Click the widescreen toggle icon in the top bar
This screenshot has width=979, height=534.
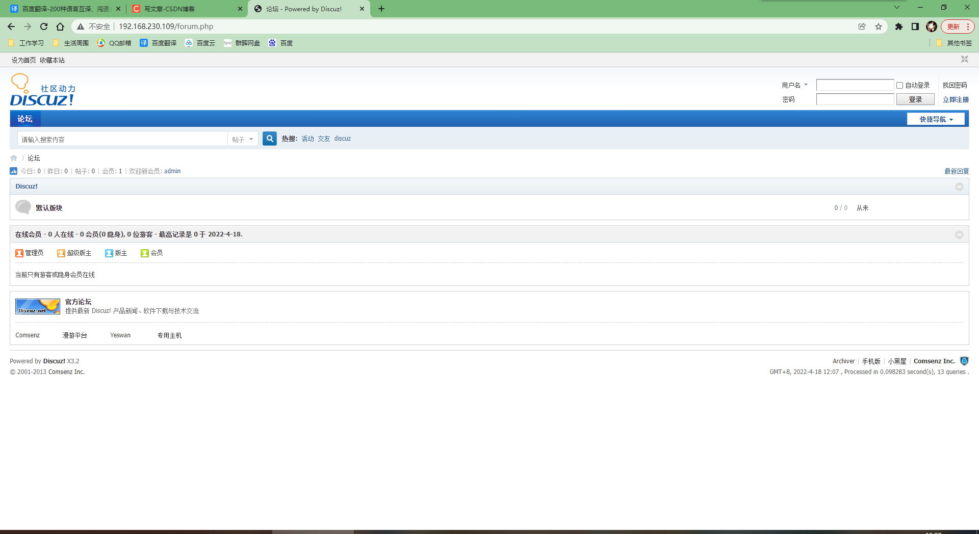click(964, 59)
